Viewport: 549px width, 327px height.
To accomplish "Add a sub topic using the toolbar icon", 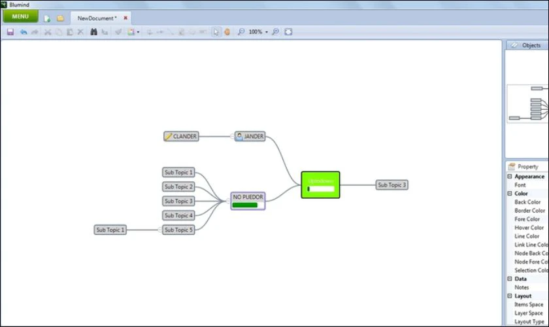I will point(160,32).
